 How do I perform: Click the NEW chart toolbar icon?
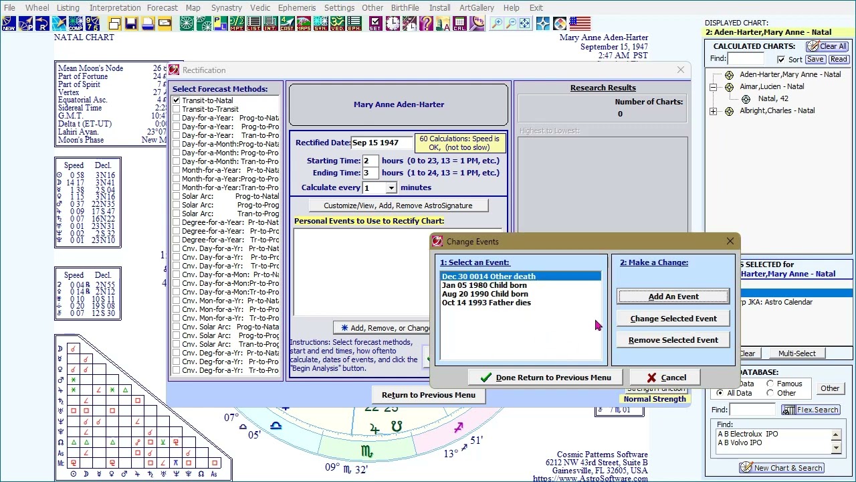(9, 24)
